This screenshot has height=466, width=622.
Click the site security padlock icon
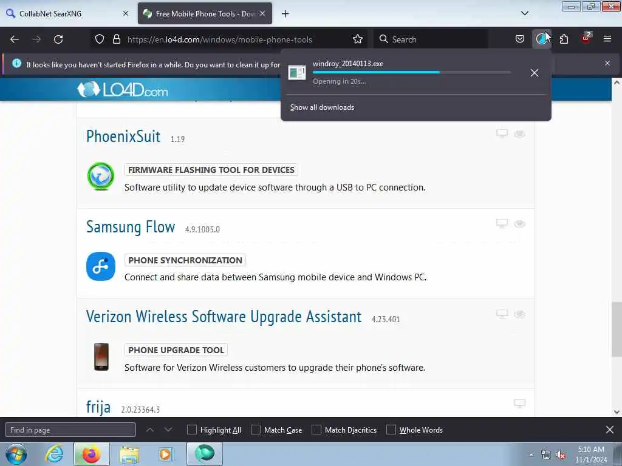point(116,39)
